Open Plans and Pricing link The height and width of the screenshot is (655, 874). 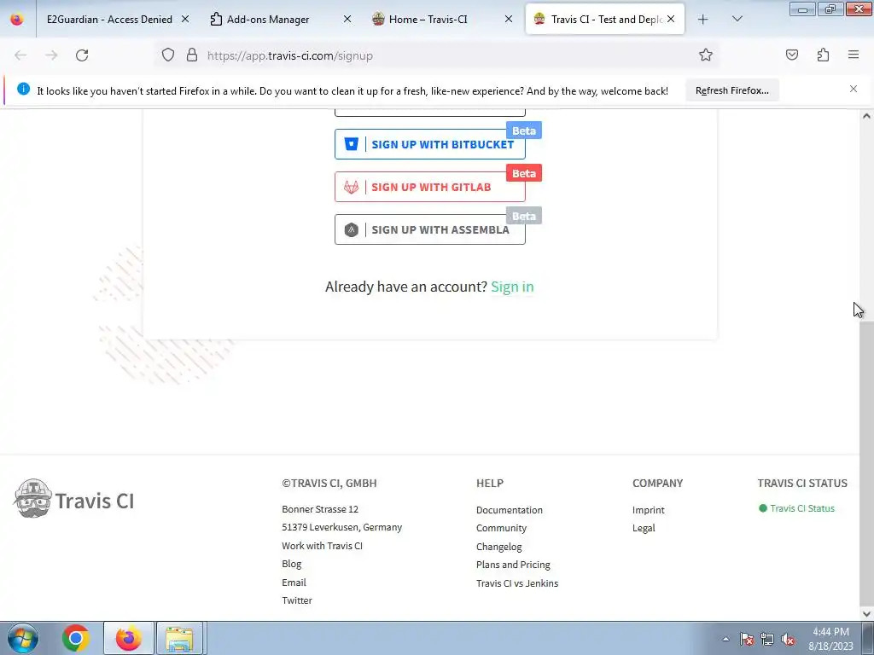(x=513, y=565)
